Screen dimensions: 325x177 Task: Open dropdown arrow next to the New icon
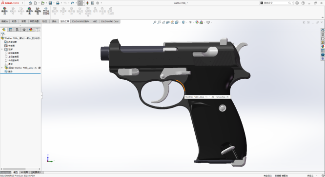click(x=39, y=3)
